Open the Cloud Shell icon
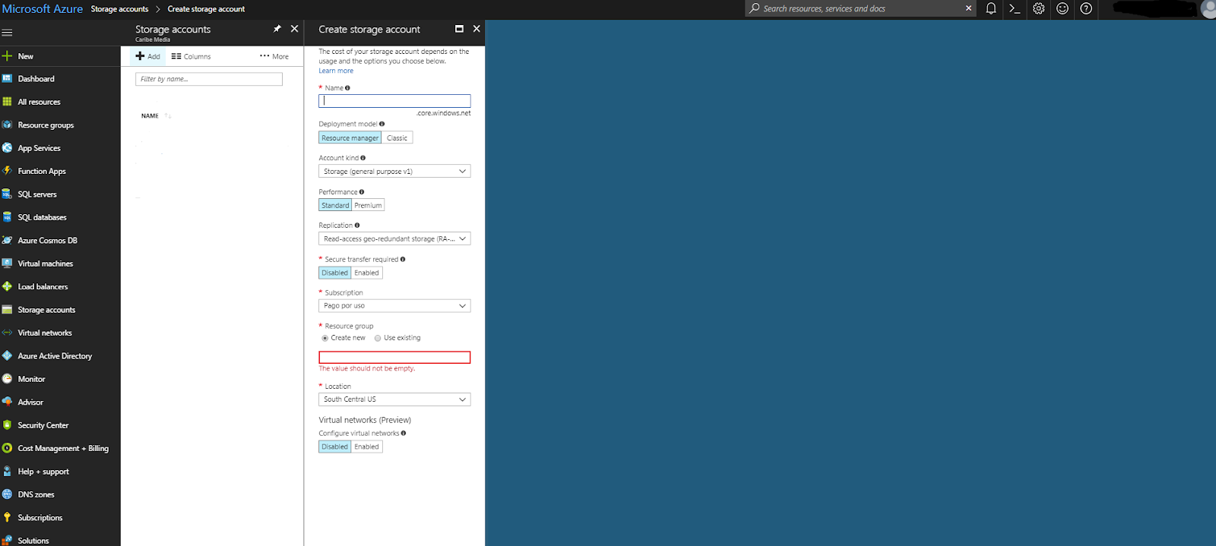The image size is (1216, 546). (x=1015, y=8)
